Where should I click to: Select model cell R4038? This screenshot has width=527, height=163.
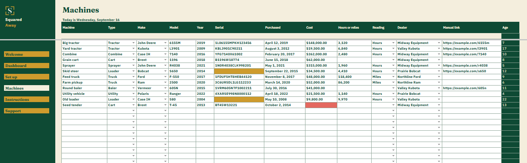pyautogui.click(x=182, y=65)
